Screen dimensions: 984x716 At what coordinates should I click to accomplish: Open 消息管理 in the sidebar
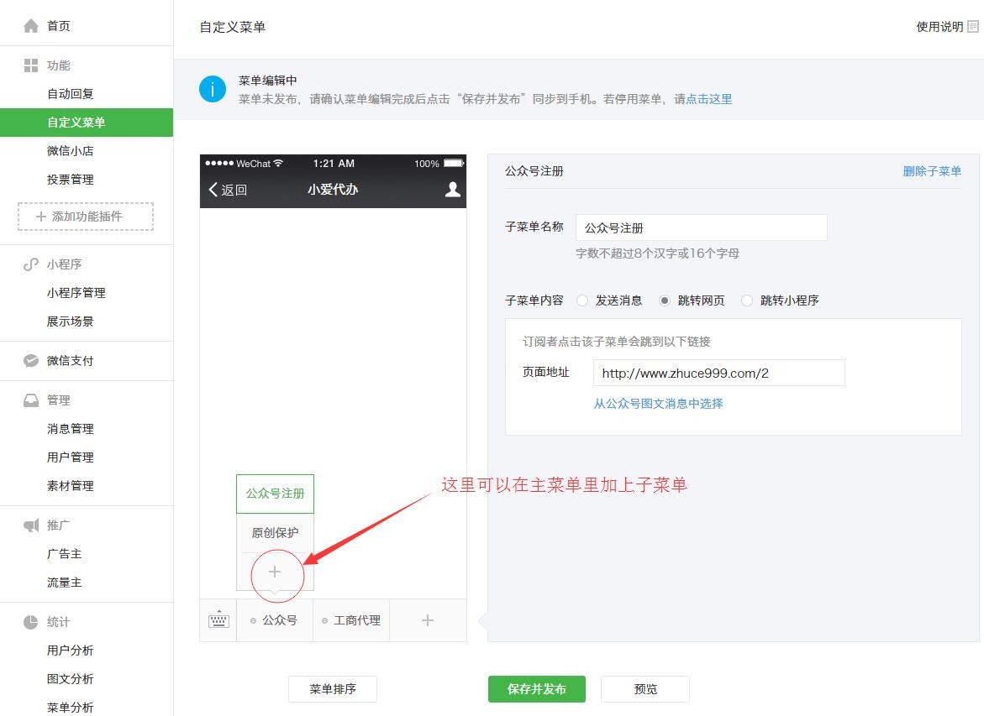(71, 429)
